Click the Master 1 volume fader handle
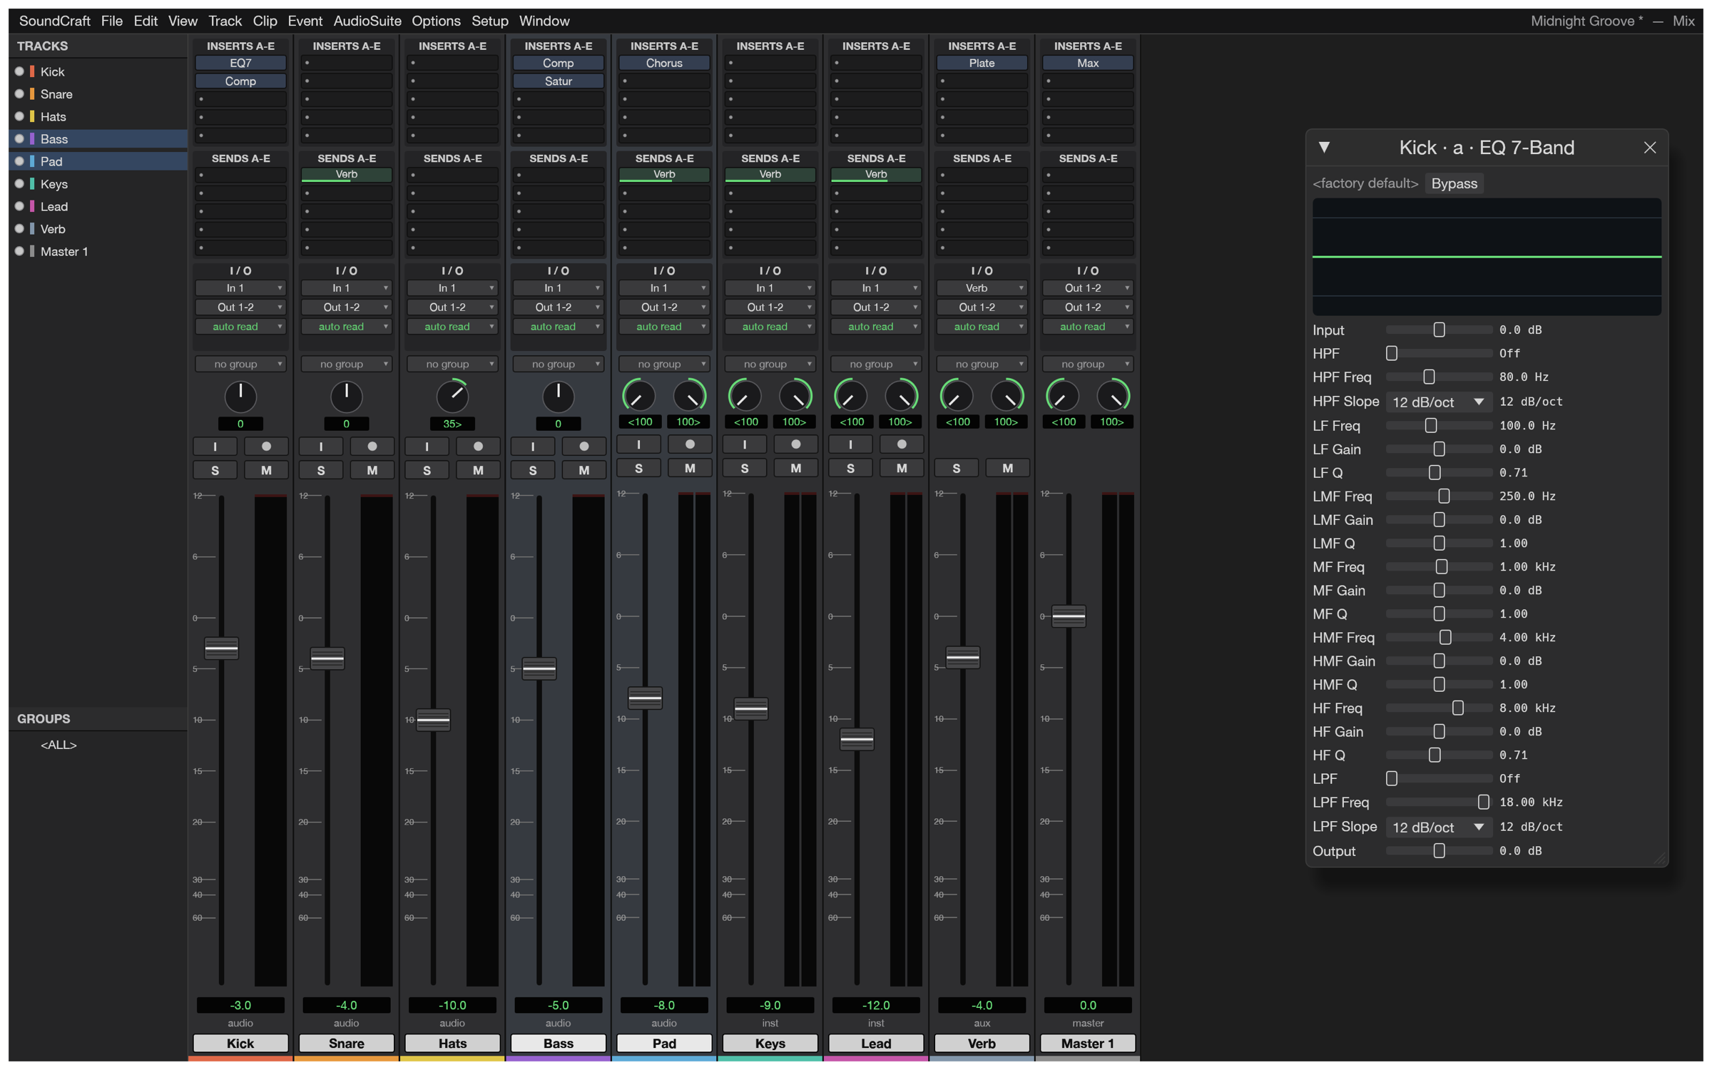The width and height of the screenshot is (1712, 1070). point(1069,616)
